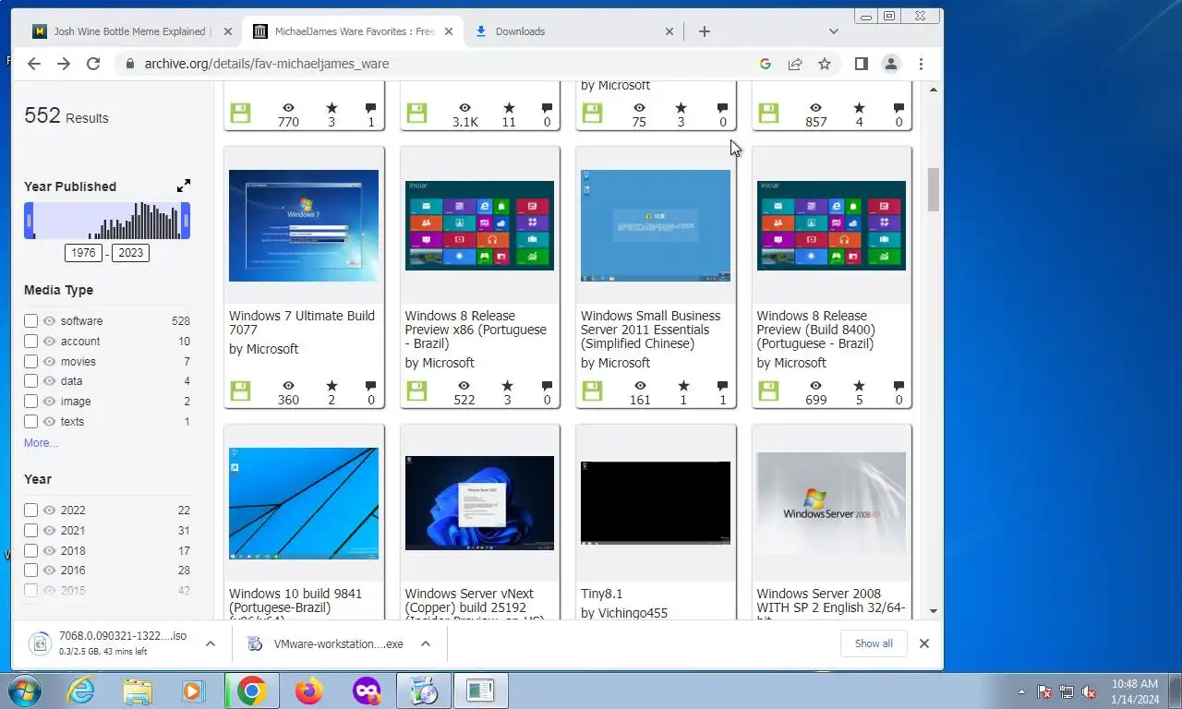Close the Josh Wine Bottle Meme tab
1182x709 pixels.
tap(229, 31)
